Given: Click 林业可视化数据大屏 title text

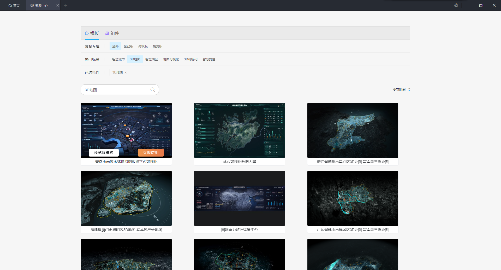Looking at the screenshot, I should point(240,162).
